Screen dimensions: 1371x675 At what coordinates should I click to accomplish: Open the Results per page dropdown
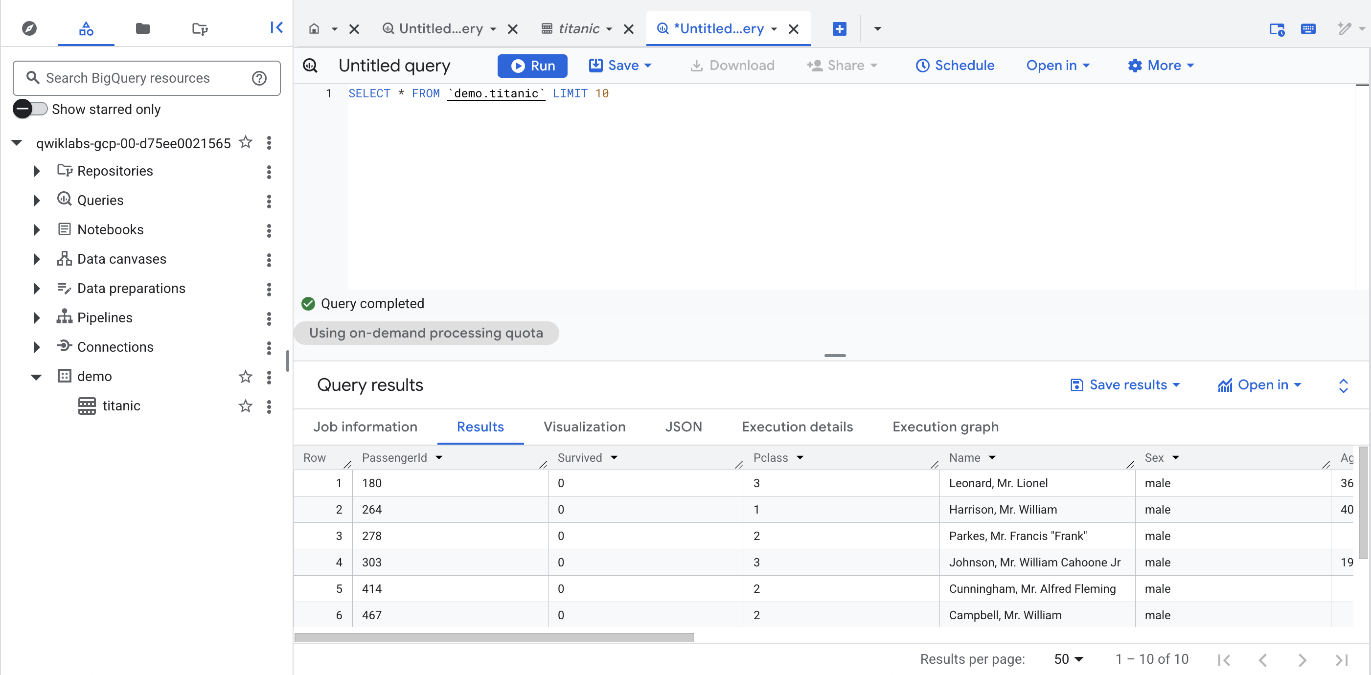(1068, 658)
